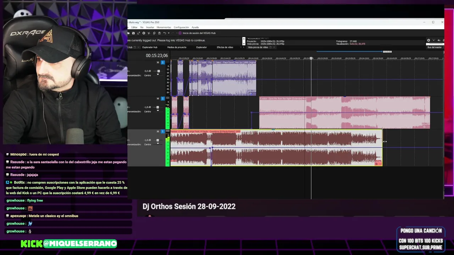Click apexusqe chat message about clasico

[x=42, y=216]
